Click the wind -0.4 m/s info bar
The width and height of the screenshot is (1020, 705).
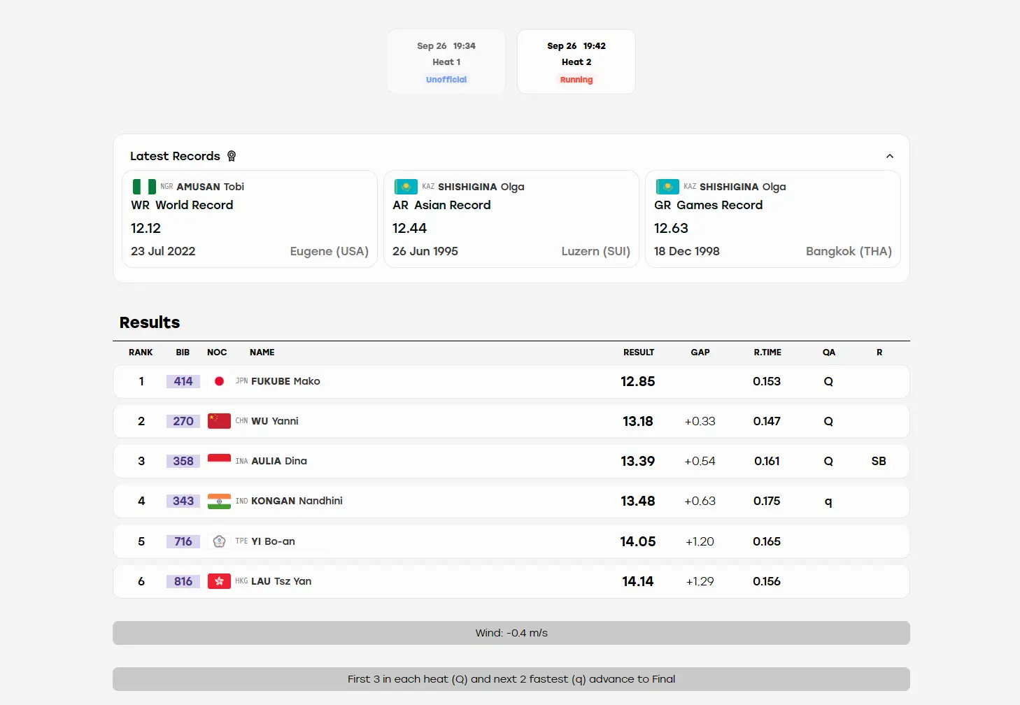pos(511,633)
